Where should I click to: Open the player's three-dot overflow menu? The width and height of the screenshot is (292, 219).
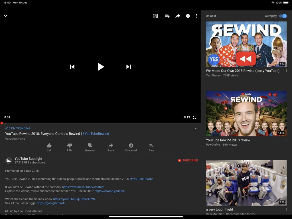196,16
